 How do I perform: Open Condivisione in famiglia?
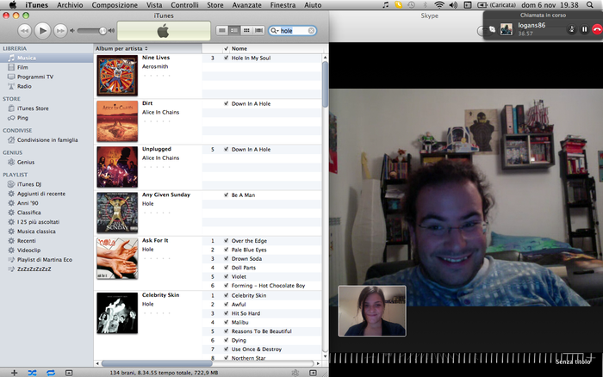coord(47,140)
